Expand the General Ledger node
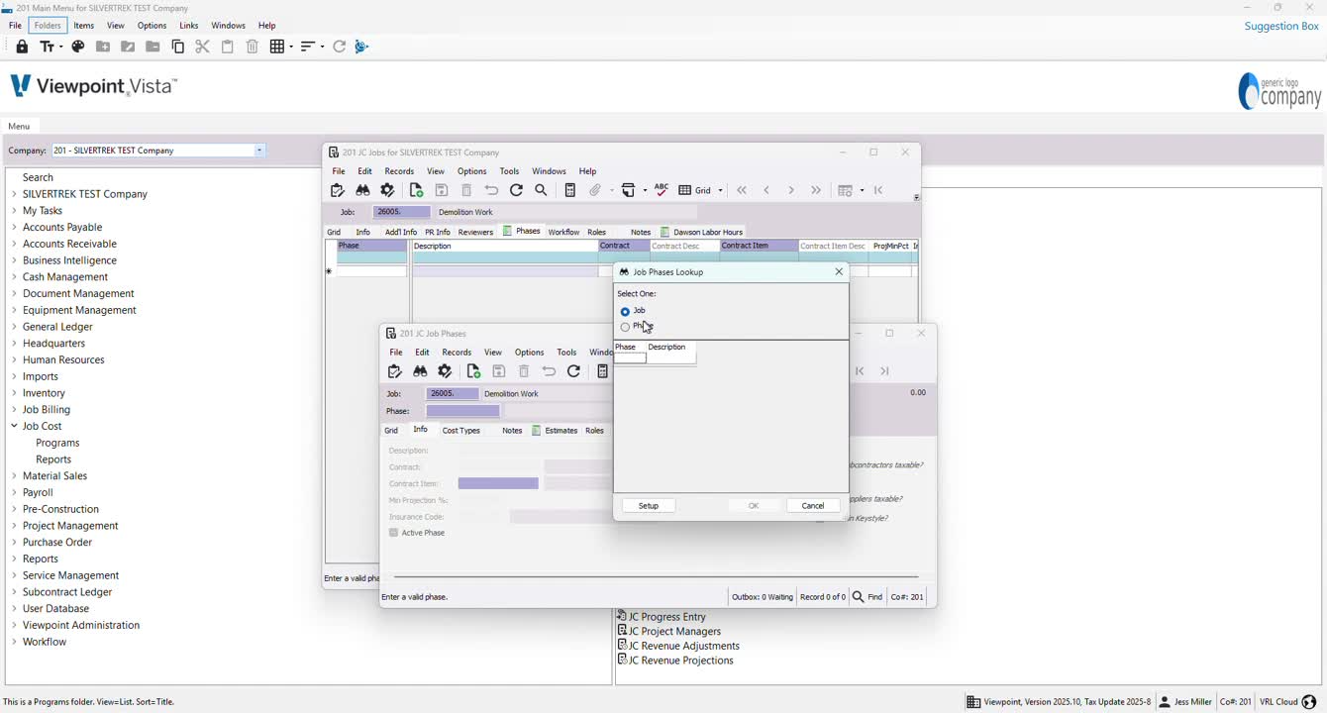This screenshot has height=713, width=1327. 14,327
